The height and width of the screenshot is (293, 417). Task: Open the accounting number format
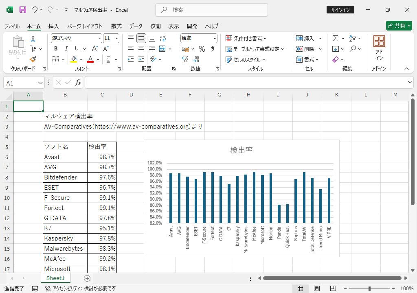(185, 49)
